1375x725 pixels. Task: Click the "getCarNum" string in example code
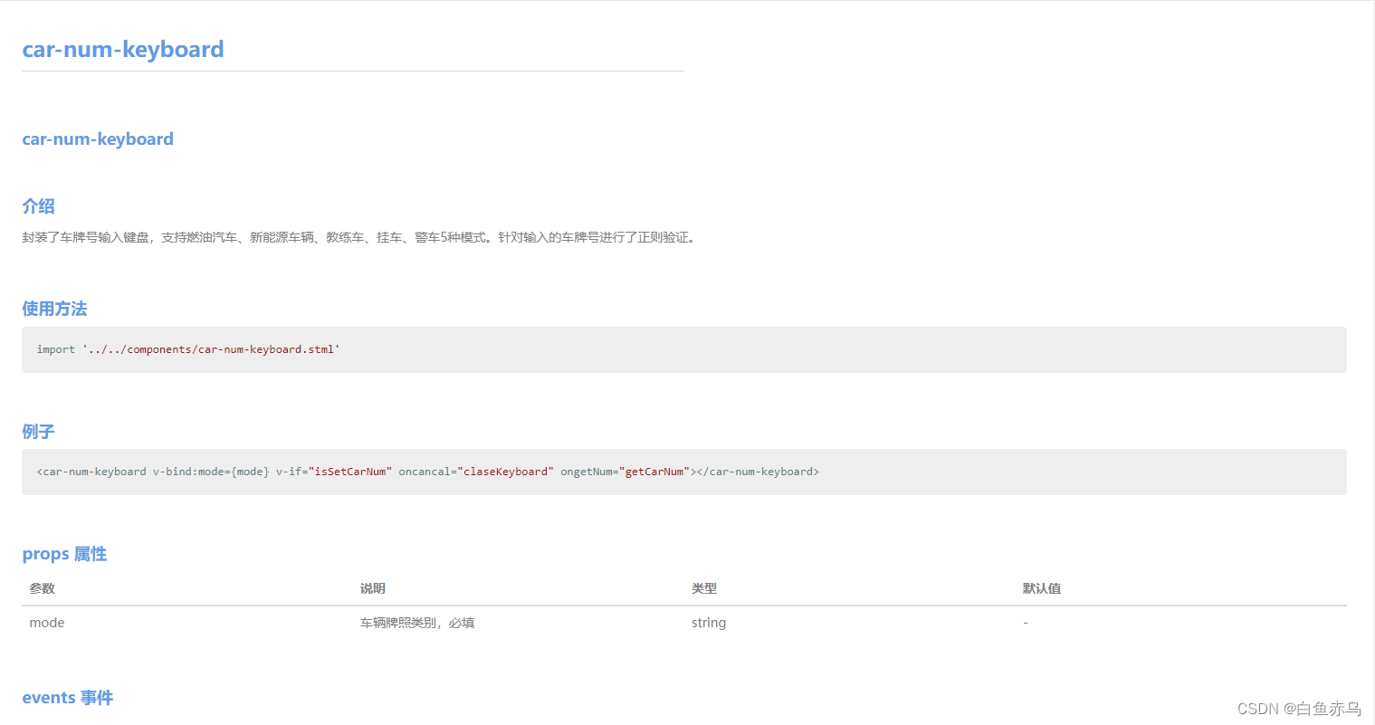tap(654, 472)
